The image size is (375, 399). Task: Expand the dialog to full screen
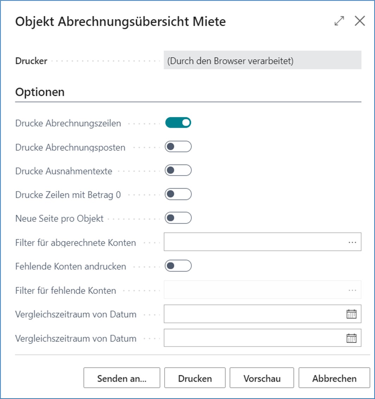tap(339, 21)
